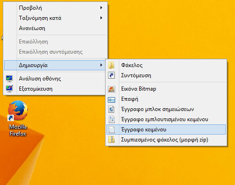Choose Επαφή in the submenu
Image resolution: width=235 pixels, height=185 pixels.
coord(166,99)
